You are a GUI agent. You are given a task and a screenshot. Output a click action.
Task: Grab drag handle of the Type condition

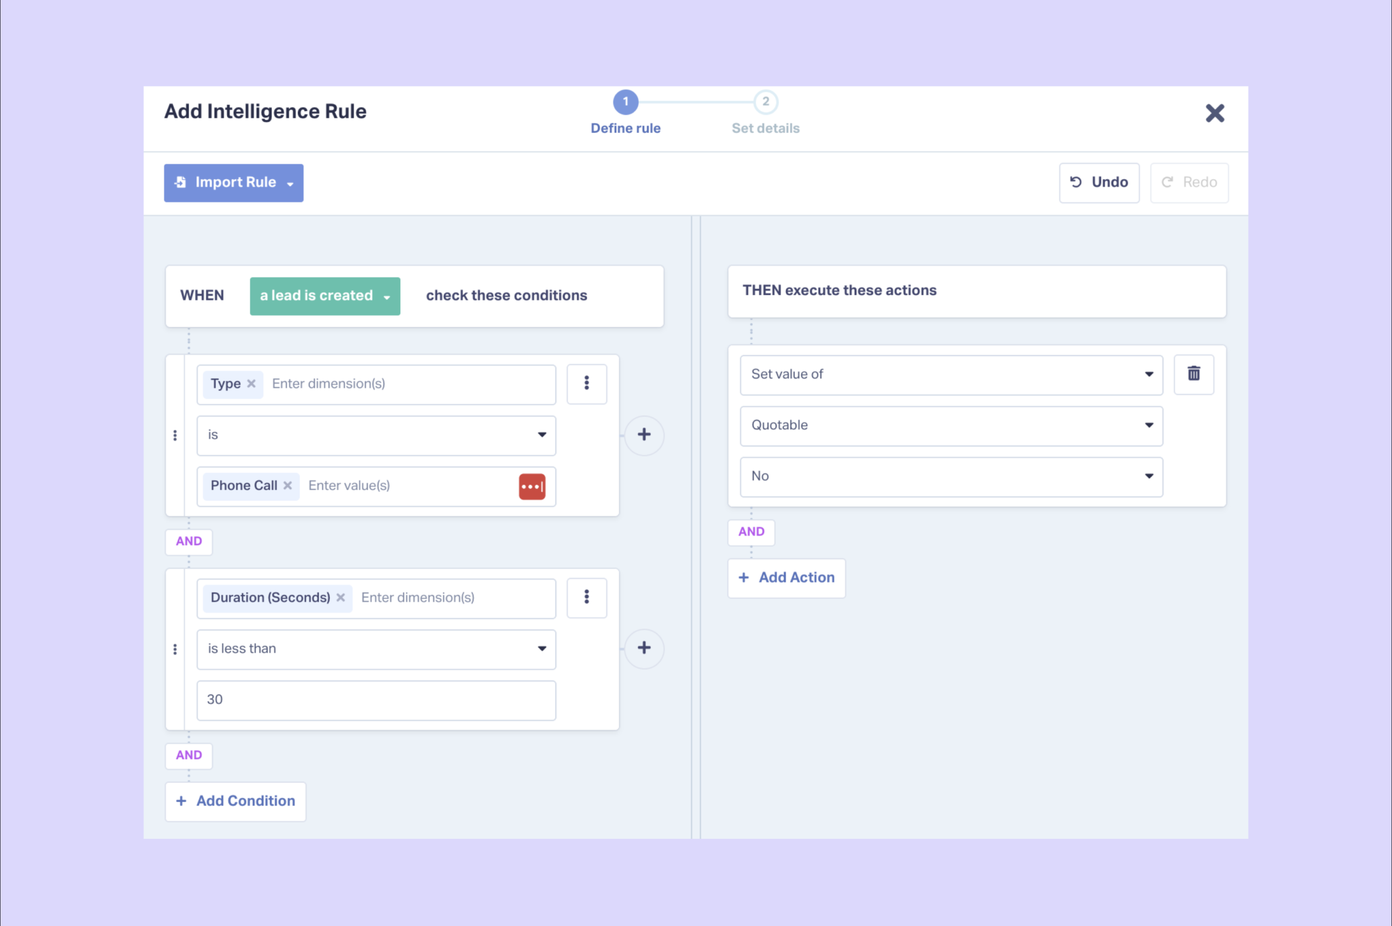(175, 435)
